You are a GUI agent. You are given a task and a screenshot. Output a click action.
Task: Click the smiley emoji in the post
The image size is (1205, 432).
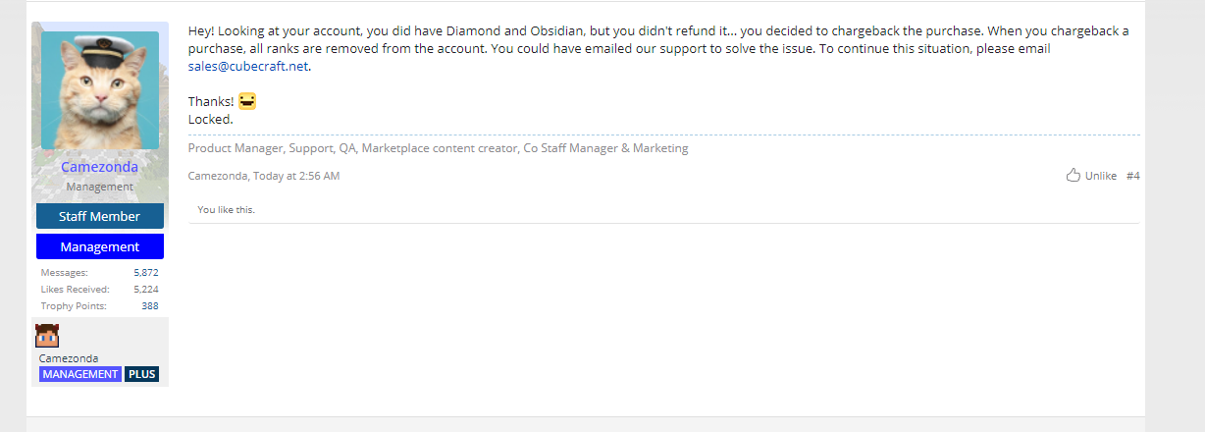click(247, 101)
